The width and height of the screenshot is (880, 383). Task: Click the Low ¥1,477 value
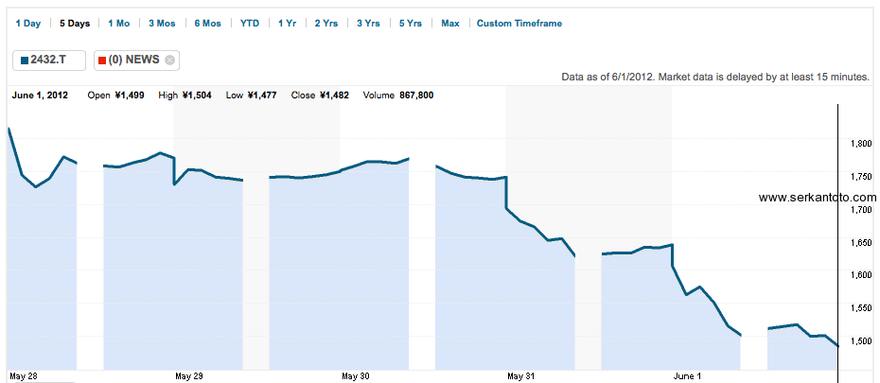click(252, 96)
